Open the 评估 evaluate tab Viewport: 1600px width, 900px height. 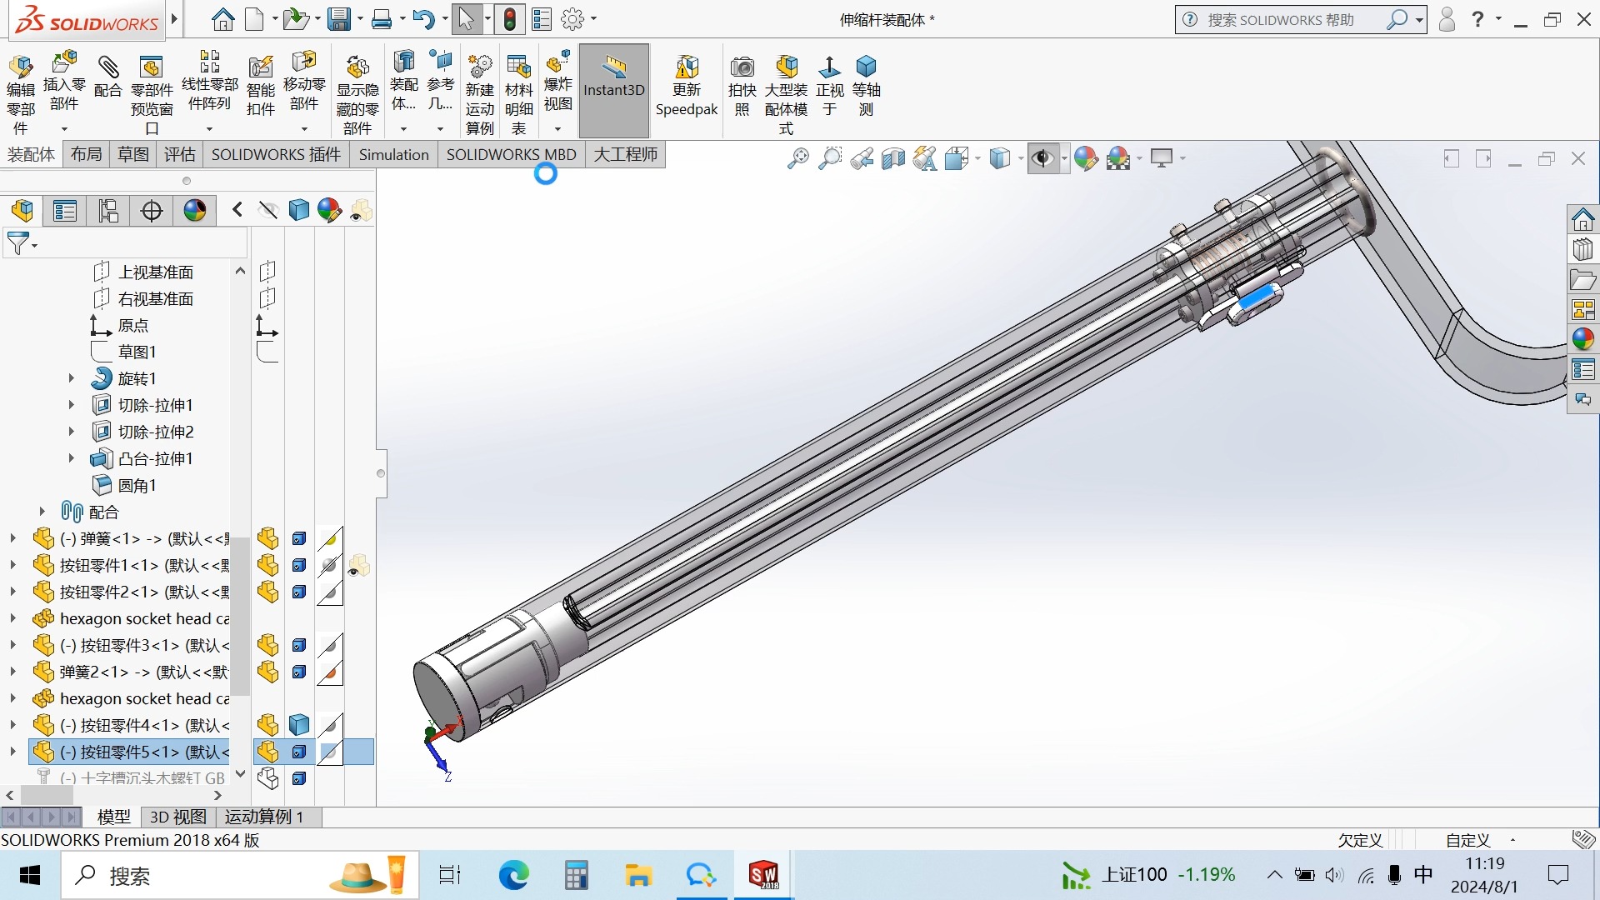click(x=179, y=155)
